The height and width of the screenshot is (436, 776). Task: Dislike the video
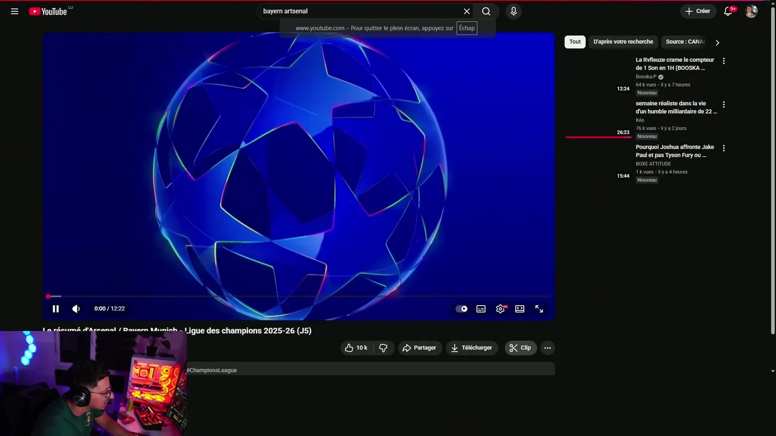383,348
